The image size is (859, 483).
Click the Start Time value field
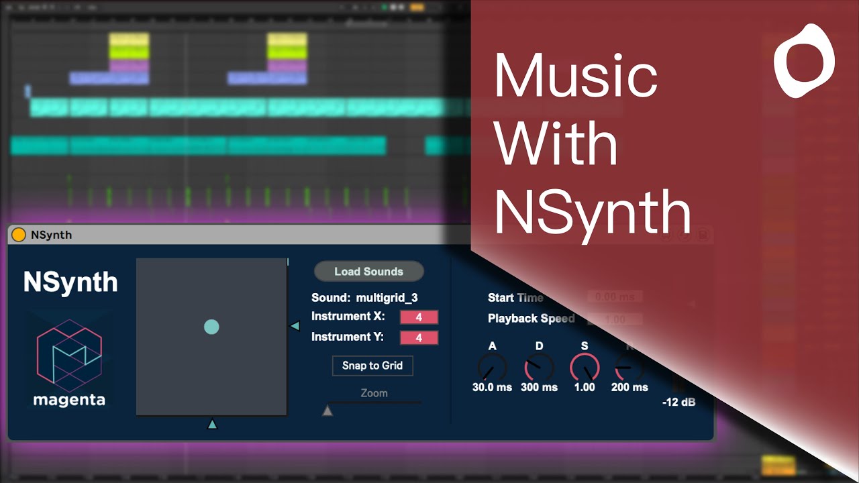(x=615, y=297)
